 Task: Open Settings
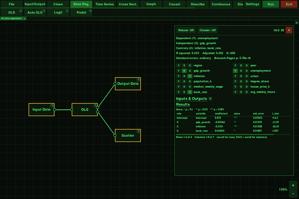tap(252, 4)
